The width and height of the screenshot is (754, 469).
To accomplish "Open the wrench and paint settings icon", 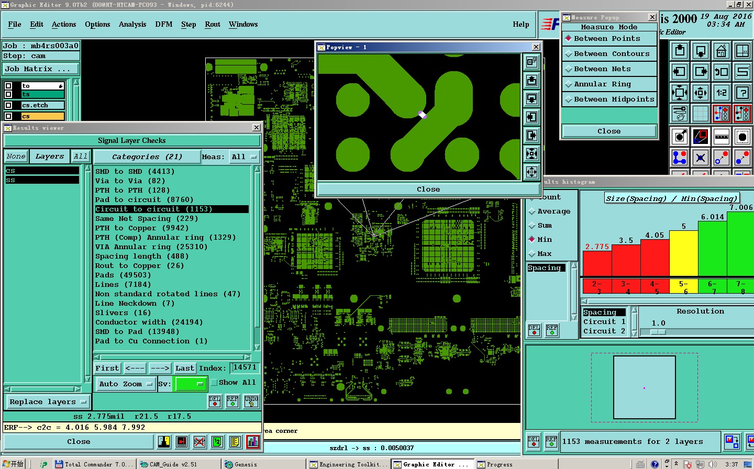I will click(680, 113).
